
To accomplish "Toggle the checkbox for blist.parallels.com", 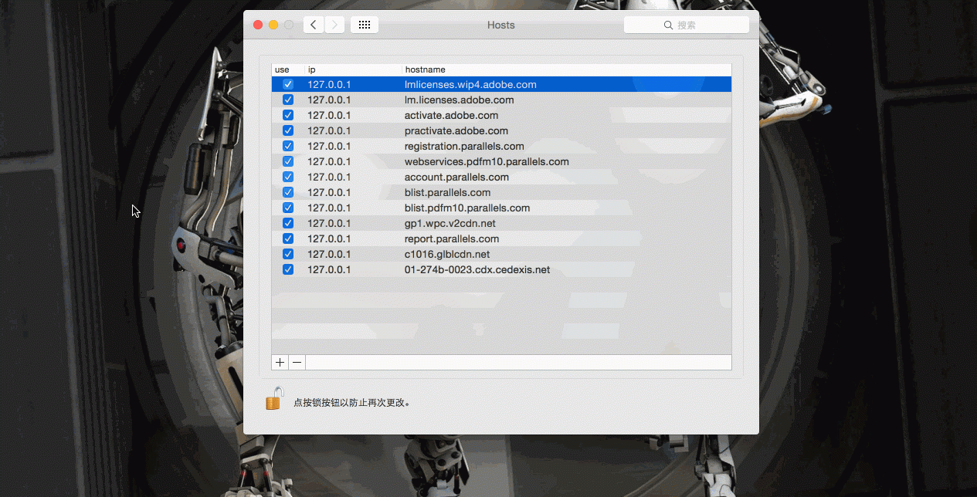I will coord(287,191).
